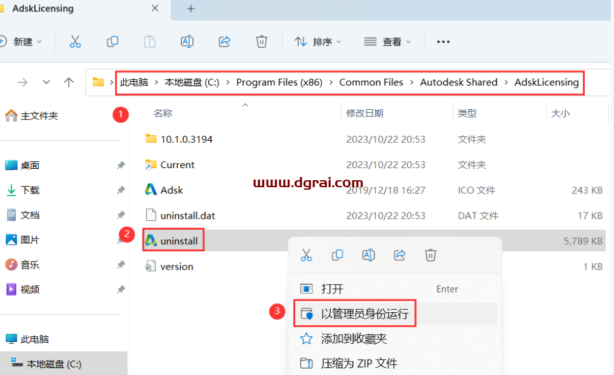Click the Cut icon in context menu
This screenshot has height=375, width=614.
[307, 255]
